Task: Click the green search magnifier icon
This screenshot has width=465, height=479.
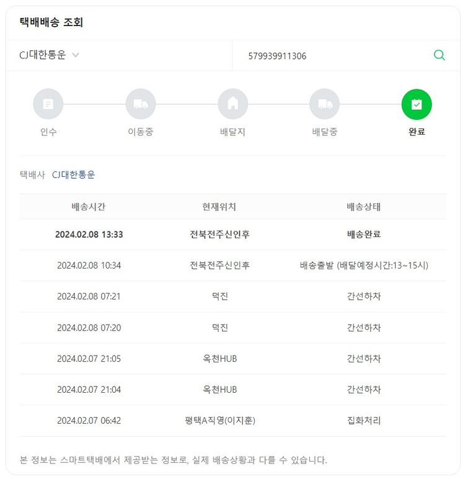Action: point(439,55)
